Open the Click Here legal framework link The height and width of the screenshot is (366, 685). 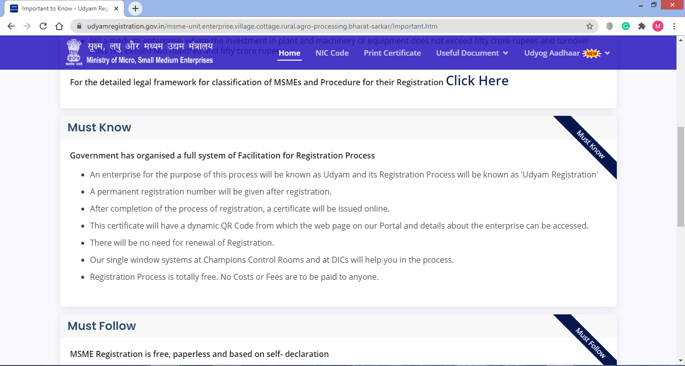pyautogui.click(x=477, y=81)
